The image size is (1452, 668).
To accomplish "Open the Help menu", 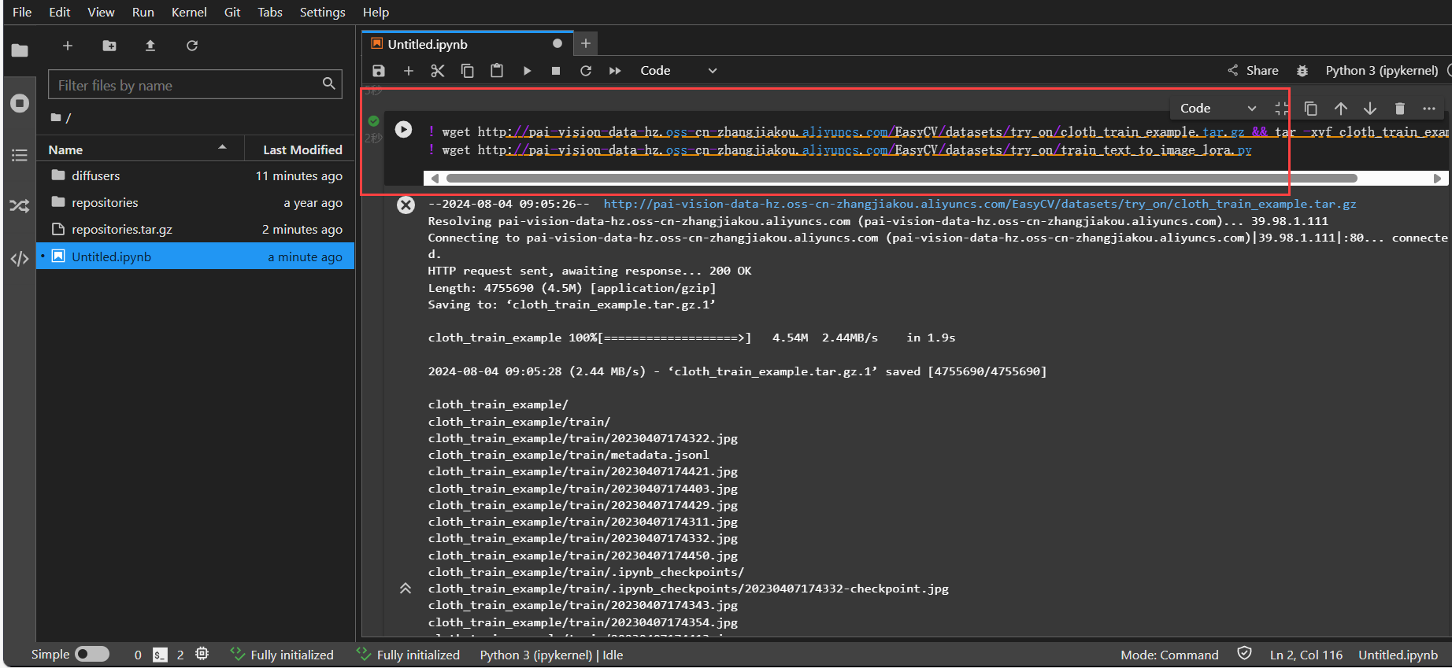I will (x=376, y=12).
